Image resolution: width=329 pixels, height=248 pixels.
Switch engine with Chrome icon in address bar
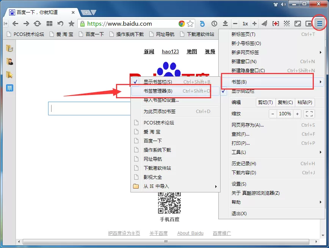(x=182, y=24)
